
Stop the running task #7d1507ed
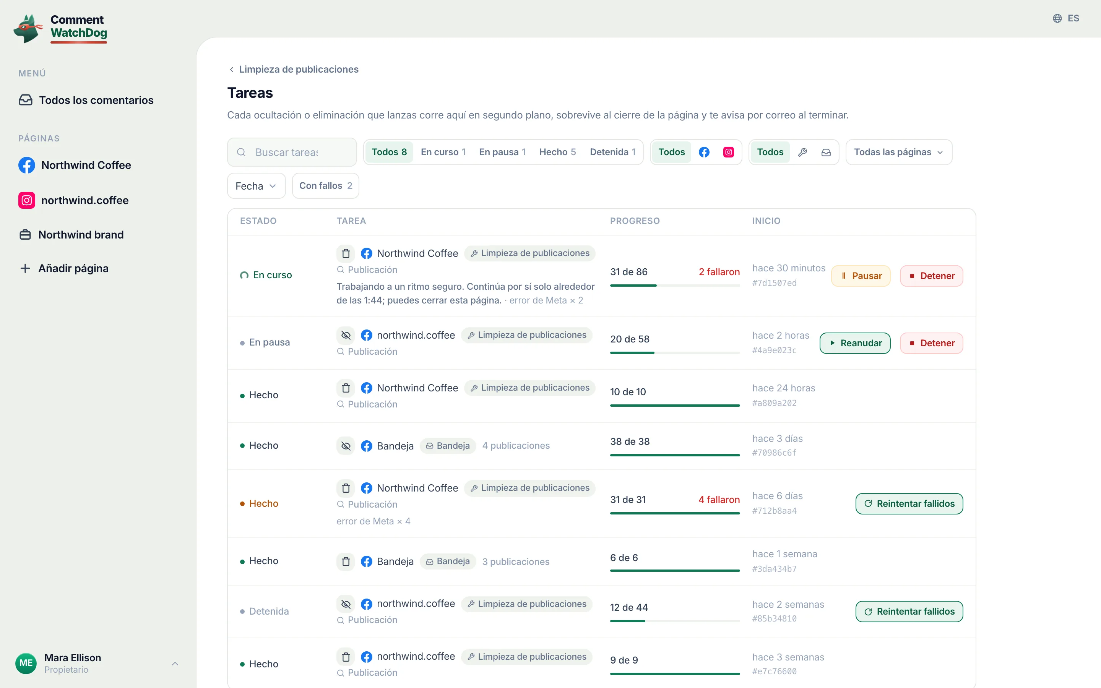[931, 276]
